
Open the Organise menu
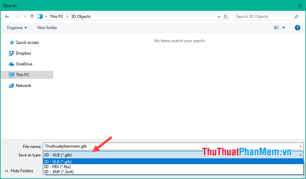[17, 28]
